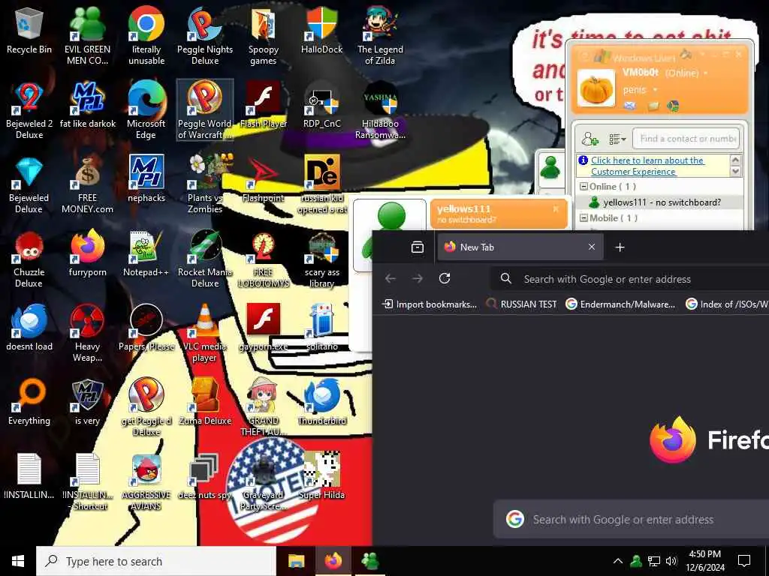Open Messenger from its taskbar button
The height and width of the screenshot is (576, 769).
[370, 561]
